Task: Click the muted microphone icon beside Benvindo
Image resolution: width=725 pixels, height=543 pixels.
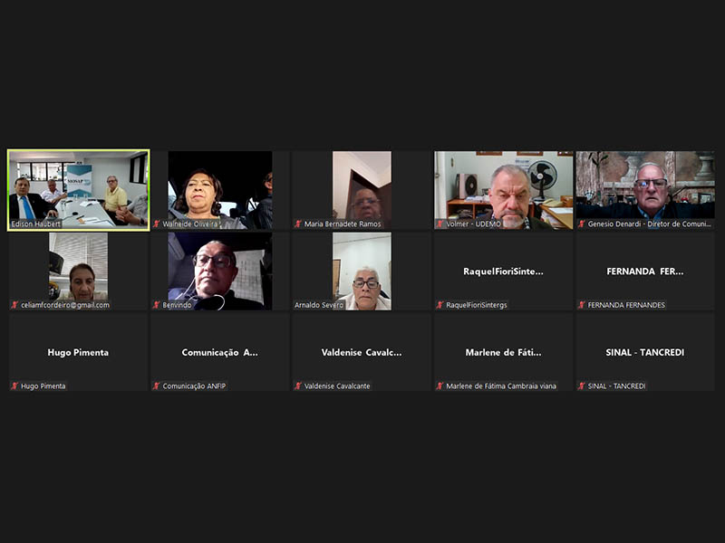Action: [157, 305]
